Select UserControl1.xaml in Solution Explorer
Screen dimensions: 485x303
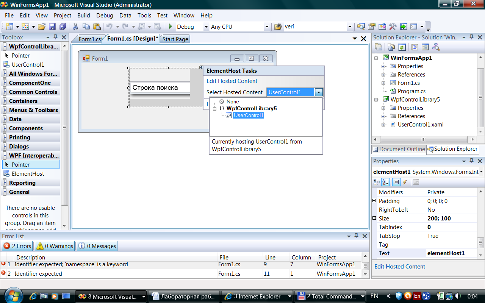(x=421, y=125)
